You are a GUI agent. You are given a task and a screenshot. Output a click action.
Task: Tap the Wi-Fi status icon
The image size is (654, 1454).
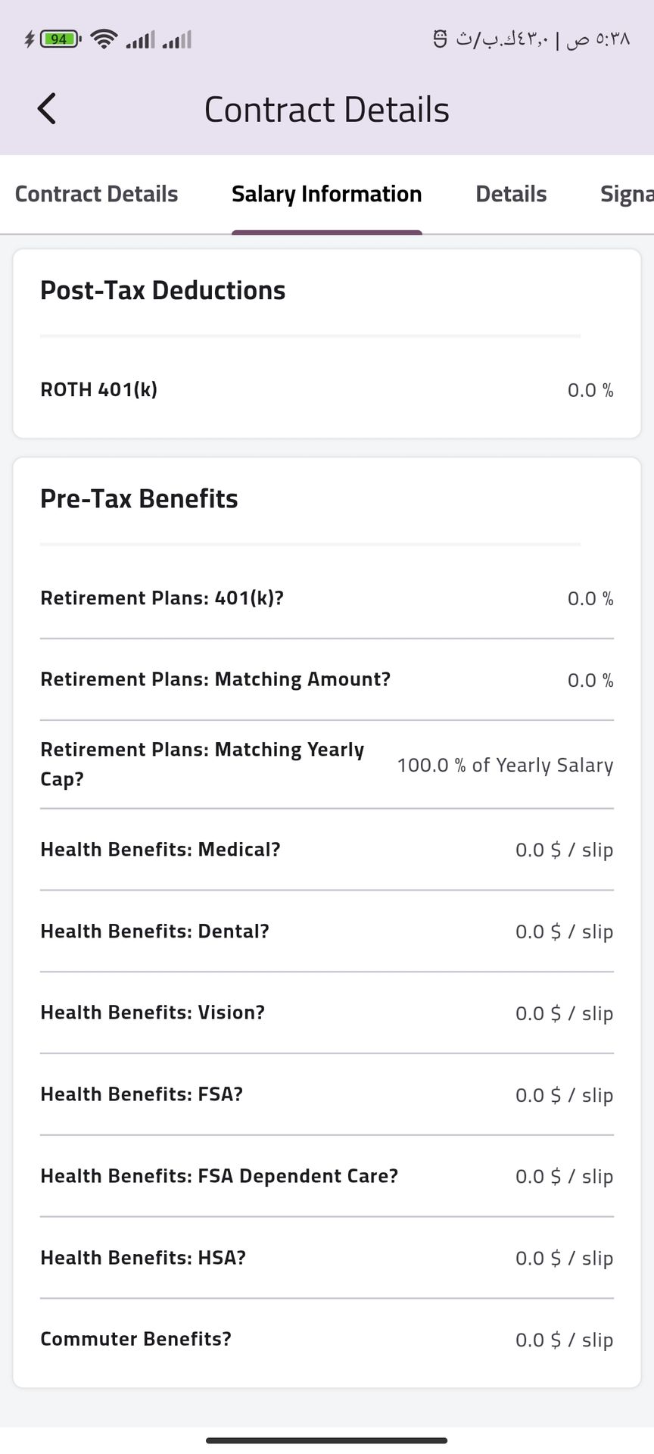[x=103, y=39]
